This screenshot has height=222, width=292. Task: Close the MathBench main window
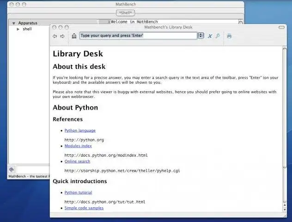pyautogui.click(x=12, y=5)
